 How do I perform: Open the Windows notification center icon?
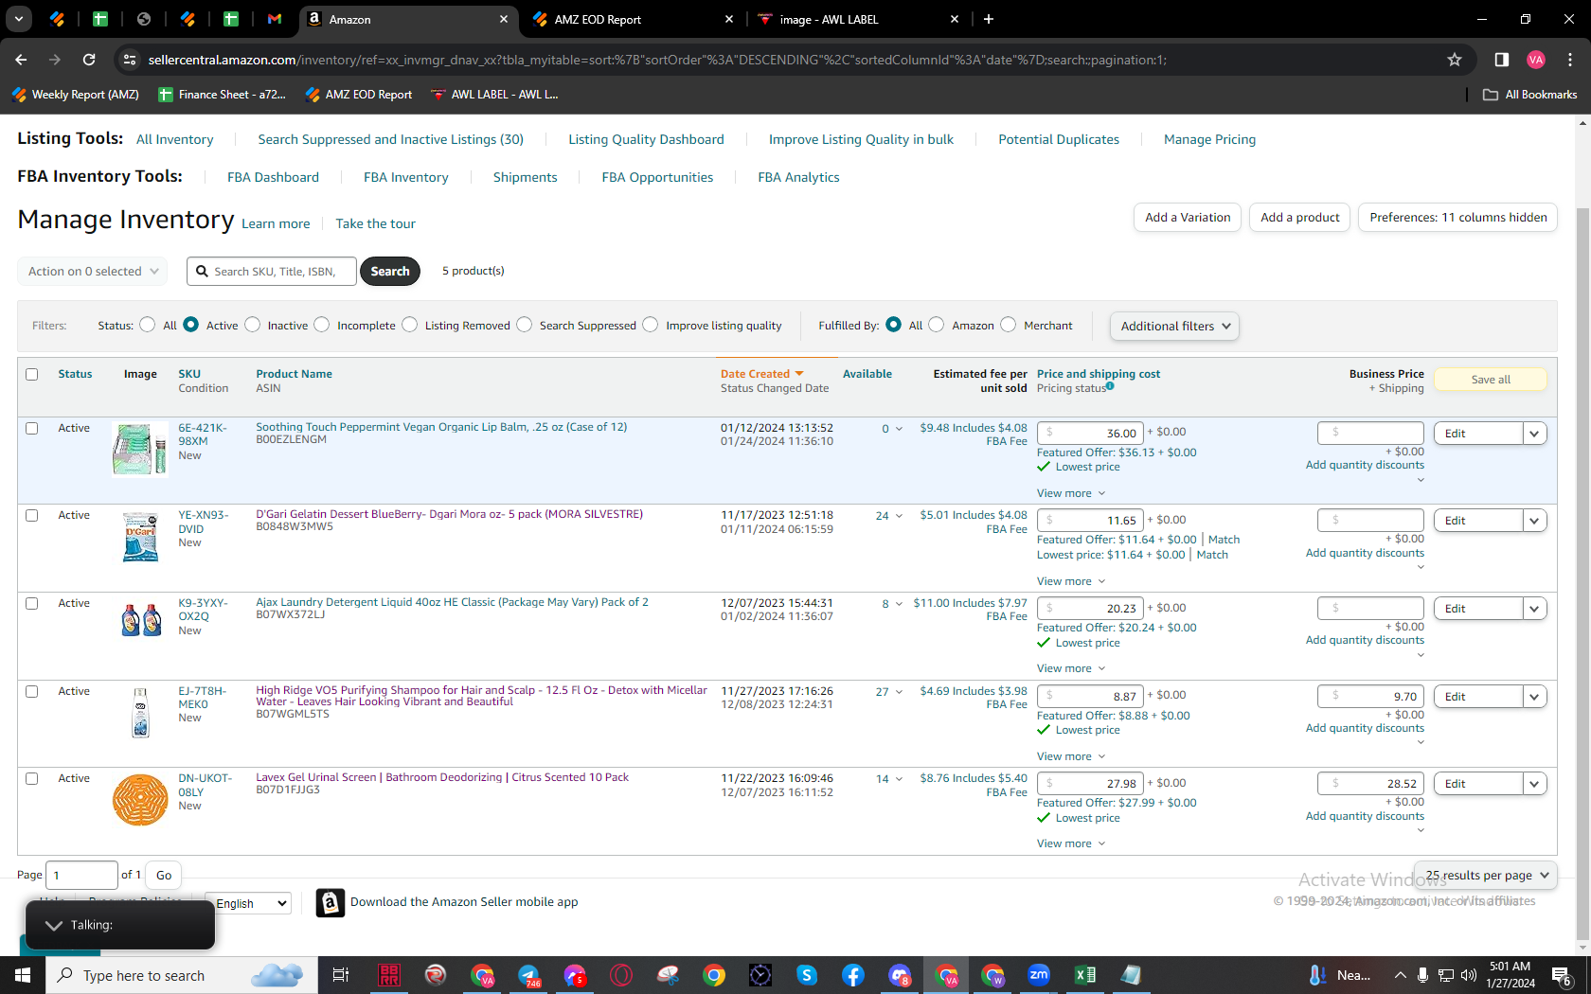1562,975
